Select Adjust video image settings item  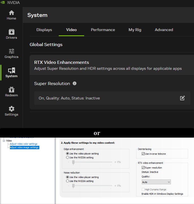coord(24,147)
